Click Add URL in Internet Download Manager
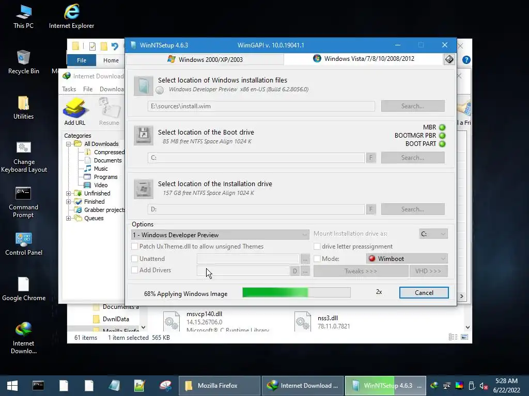This screenshot has width=529, height=396. (75, 112)
